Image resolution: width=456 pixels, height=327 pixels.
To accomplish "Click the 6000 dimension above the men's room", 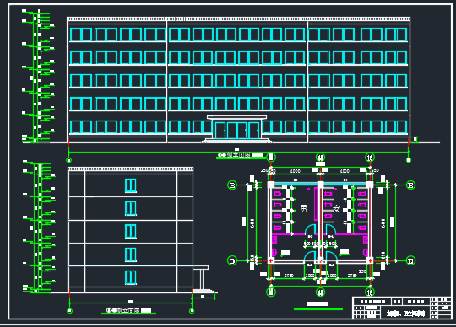I will pyautogui.click(x=296, y=171).
